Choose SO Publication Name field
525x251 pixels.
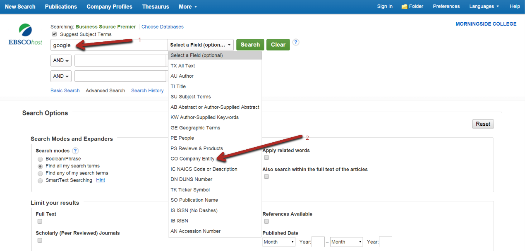pyautogui.click(x=215, y=200)
